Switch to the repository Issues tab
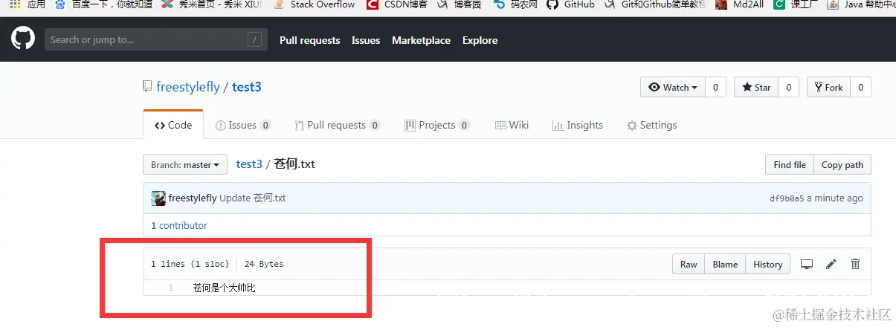The width and height of the screenshot is (896, 327). click(x=243, y=125)
